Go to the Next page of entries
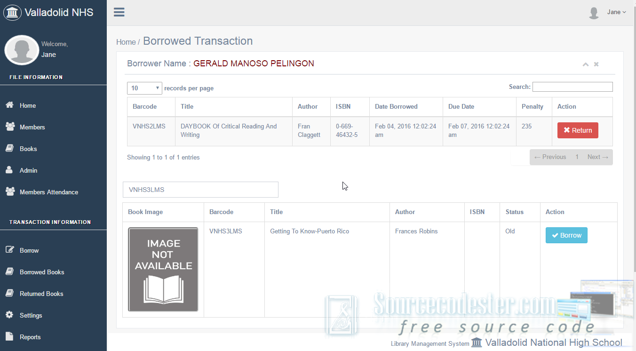The image size is (636, 351). point(597,157)
